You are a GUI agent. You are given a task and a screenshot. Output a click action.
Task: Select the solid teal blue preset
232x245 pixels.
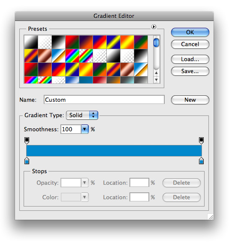click(x=86, y=80)
